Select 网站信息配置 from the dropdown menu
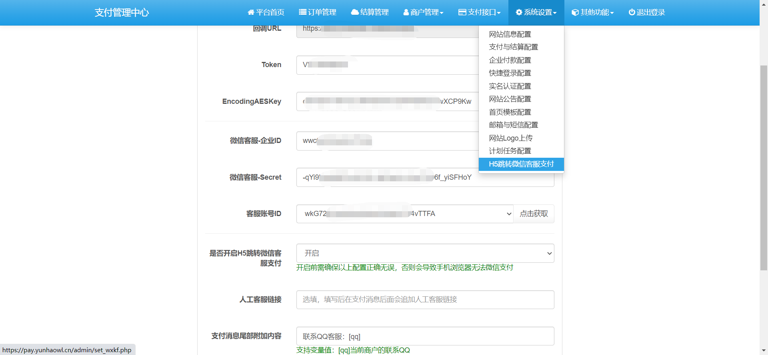 click(510, 34)
